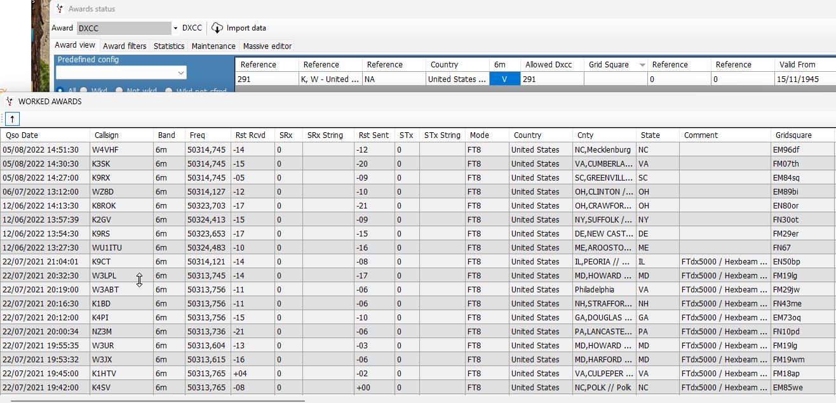This screenshot has width=836, height=403.
Task: Click the Import data cloud icon
Action: click(217, 28)
